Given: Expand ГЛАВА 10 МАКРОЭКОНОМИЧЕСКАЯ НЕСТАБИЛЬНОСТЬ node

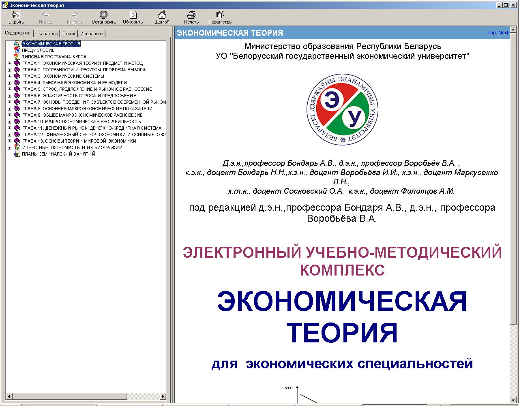Looking at the screenshot, I should 10,122.
